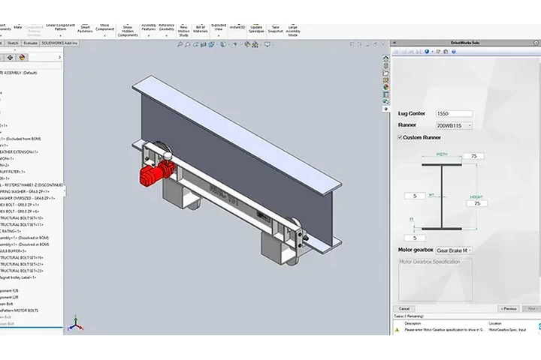Click the FT value field at the bottom
Viewport: 541px width, 360px height.
point(415,238)
